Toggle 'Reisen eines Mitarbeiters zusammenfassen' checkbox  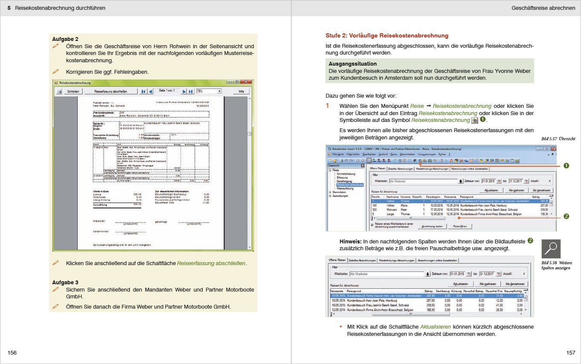[x=372, y=224]
